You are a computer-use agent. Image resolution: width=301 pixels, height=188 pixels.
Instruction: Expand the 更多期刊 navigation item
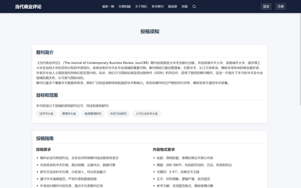pyautogui.click(x=158, y=6)
